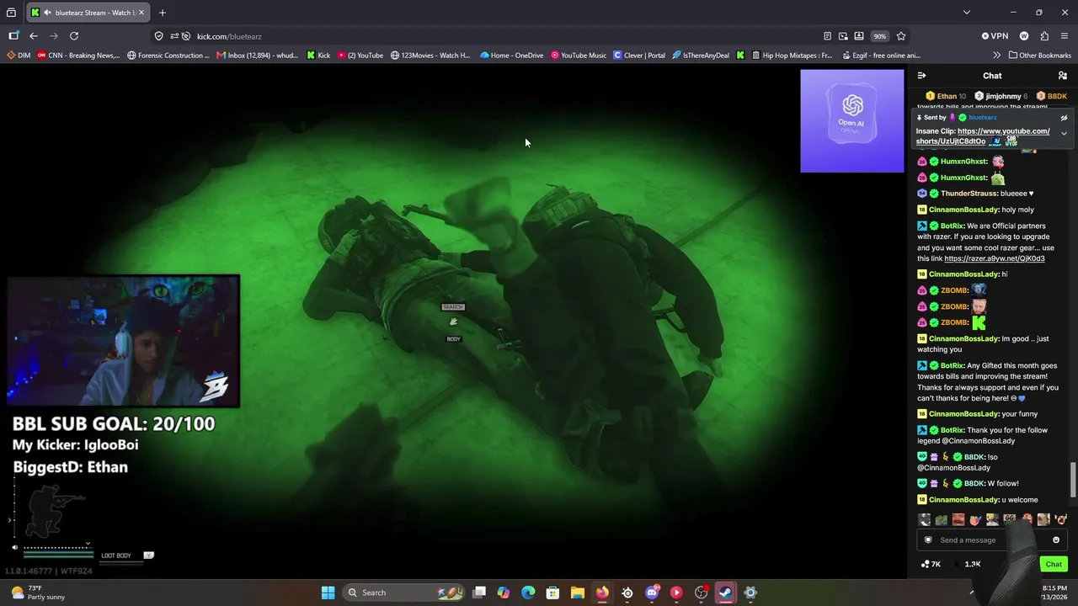
Task: Bookmark this page with the star
Action: (901, 36)
